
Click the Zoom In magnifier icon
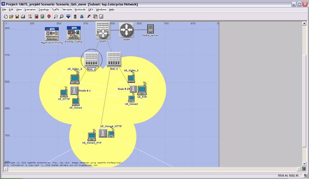pos(56,16)
